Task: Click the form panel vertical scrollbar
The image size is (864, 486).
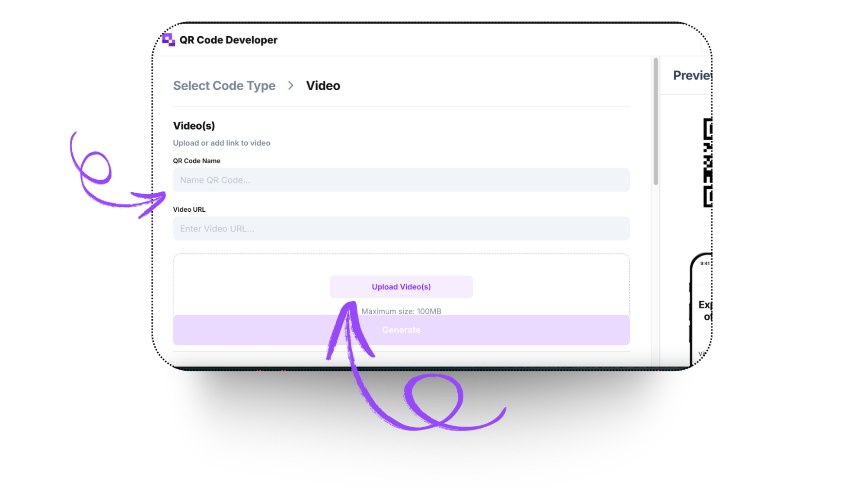Action: 656,122
